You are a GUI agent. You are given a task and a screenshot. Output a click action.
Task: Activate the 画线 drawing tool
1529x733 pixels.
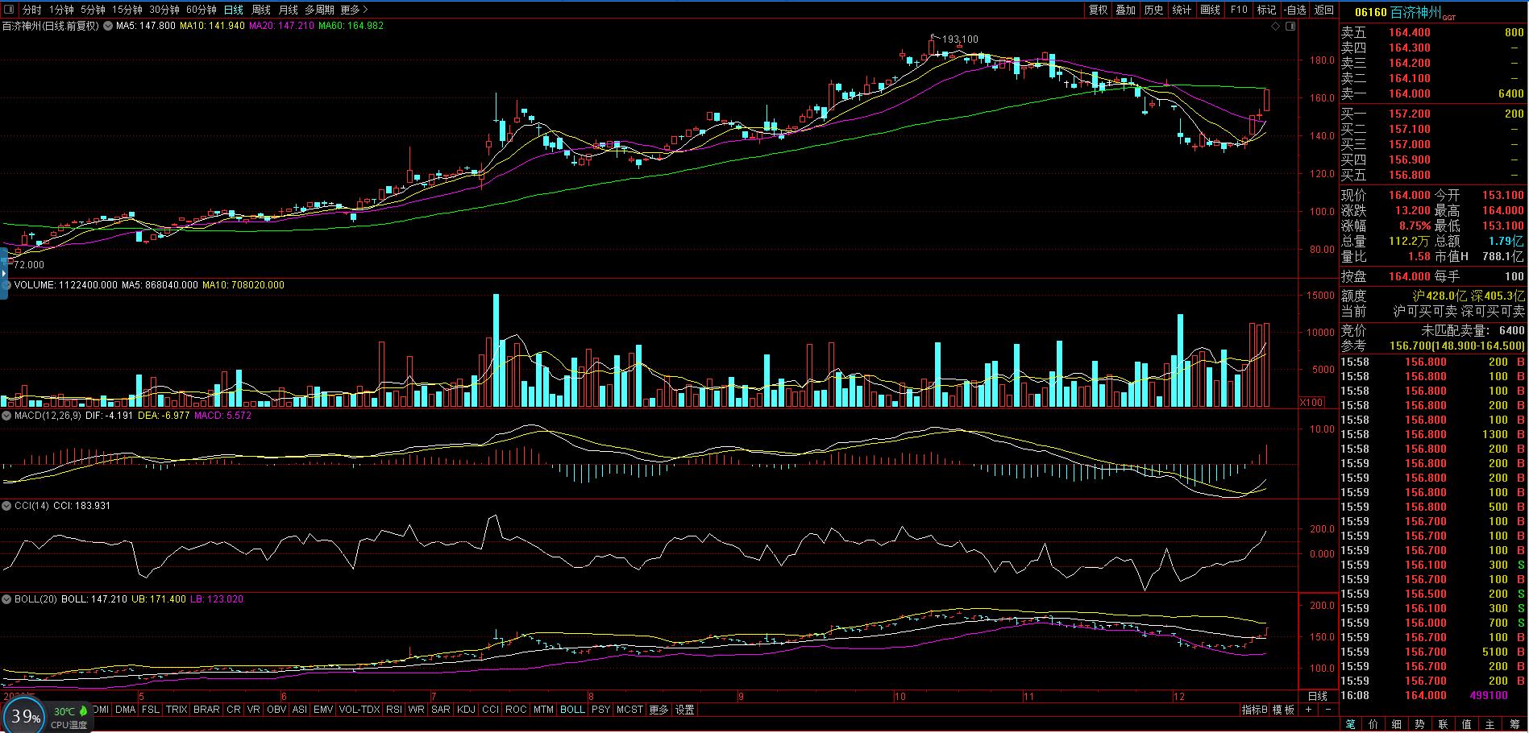[x=1210, y=10]
